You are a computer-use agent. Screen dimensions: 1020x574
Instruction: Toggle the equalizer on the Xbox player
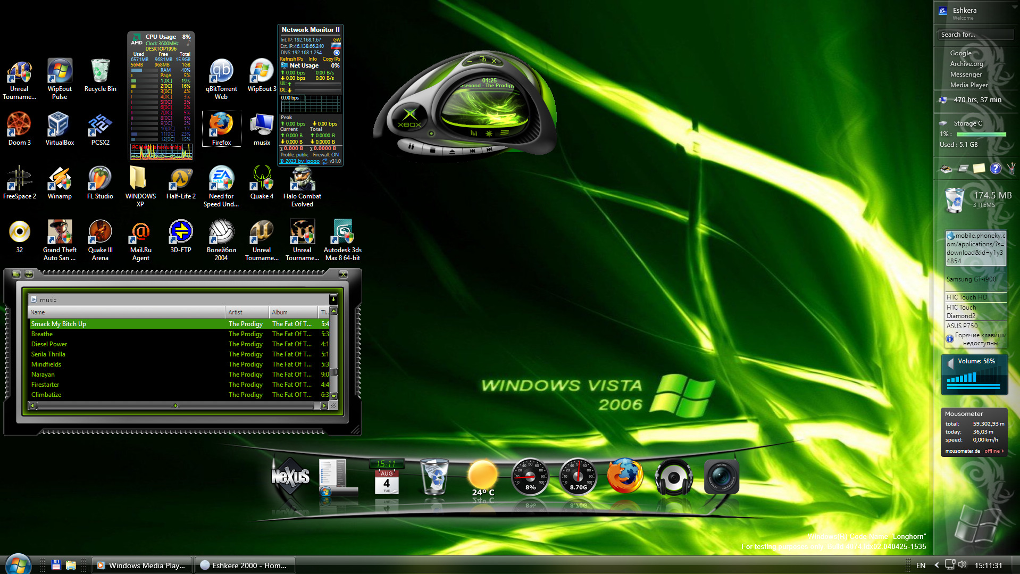473,133
